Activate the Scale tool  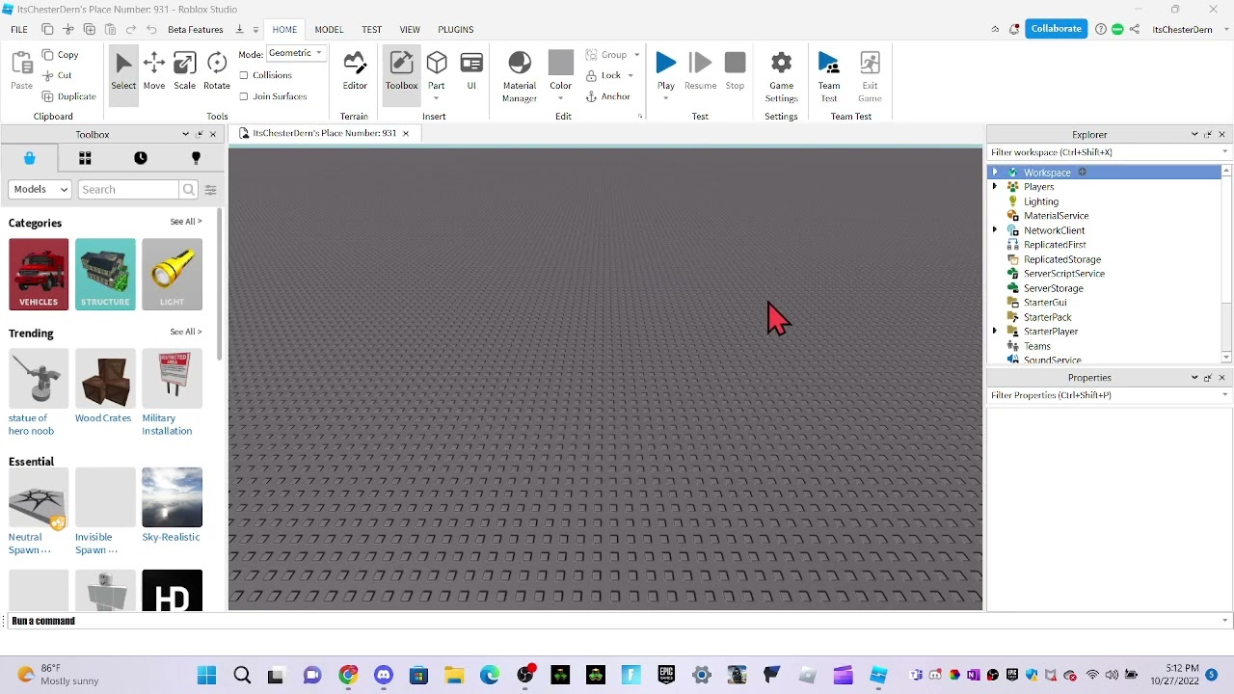tap(184, 71)
